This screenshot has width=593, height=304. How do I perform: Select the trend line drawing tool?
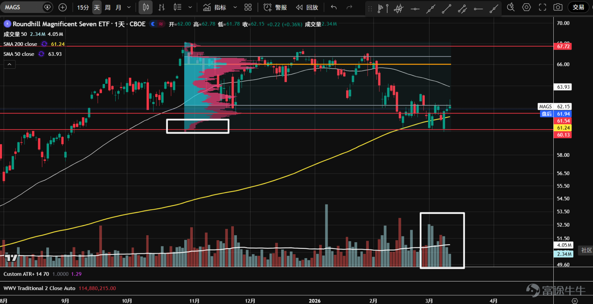pyautogui.click(x=447, y=9)
